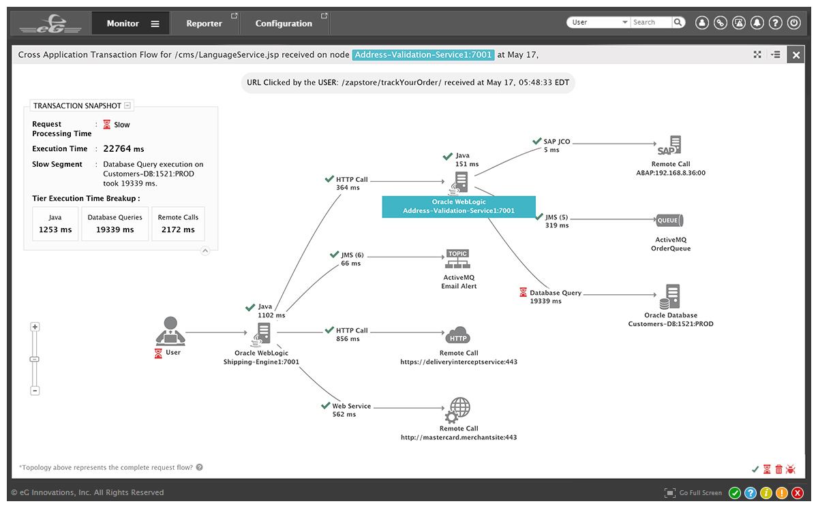Click the red X status circle in footer
The height and width of the screenshot is (508, 818).
(x=798, y=493)
